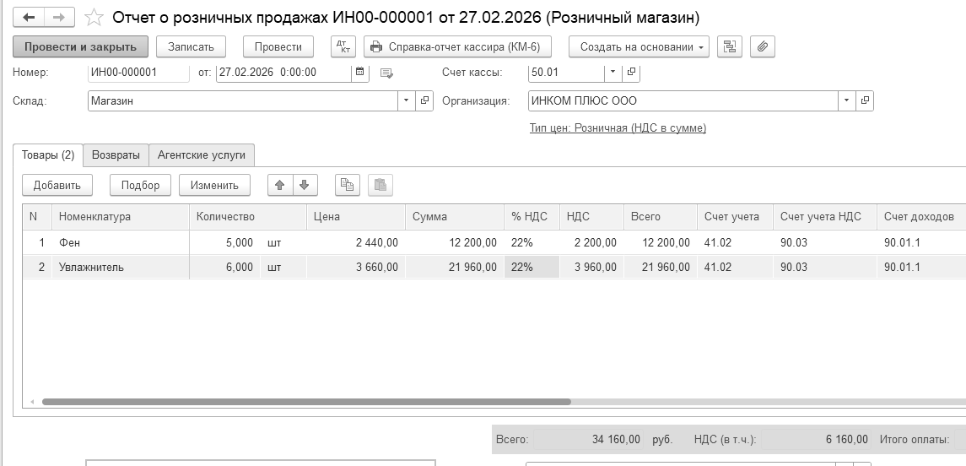Copy rows with the copy icon

(x=348, y=185)
